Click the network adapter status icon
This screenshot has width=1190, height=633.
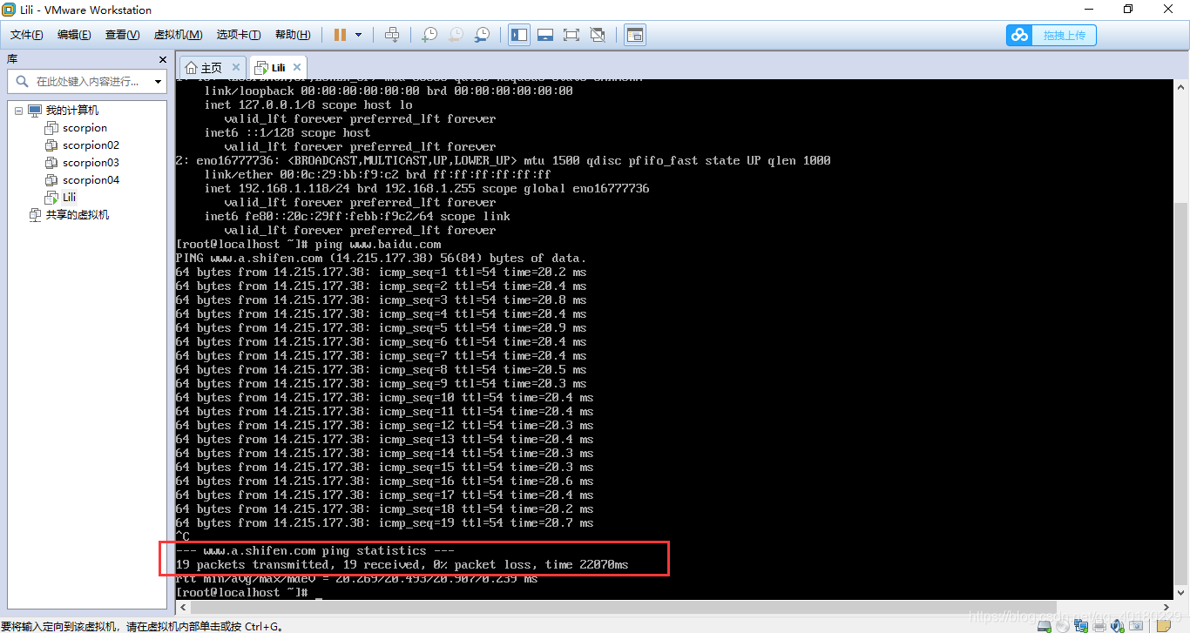pos(1081,625)
